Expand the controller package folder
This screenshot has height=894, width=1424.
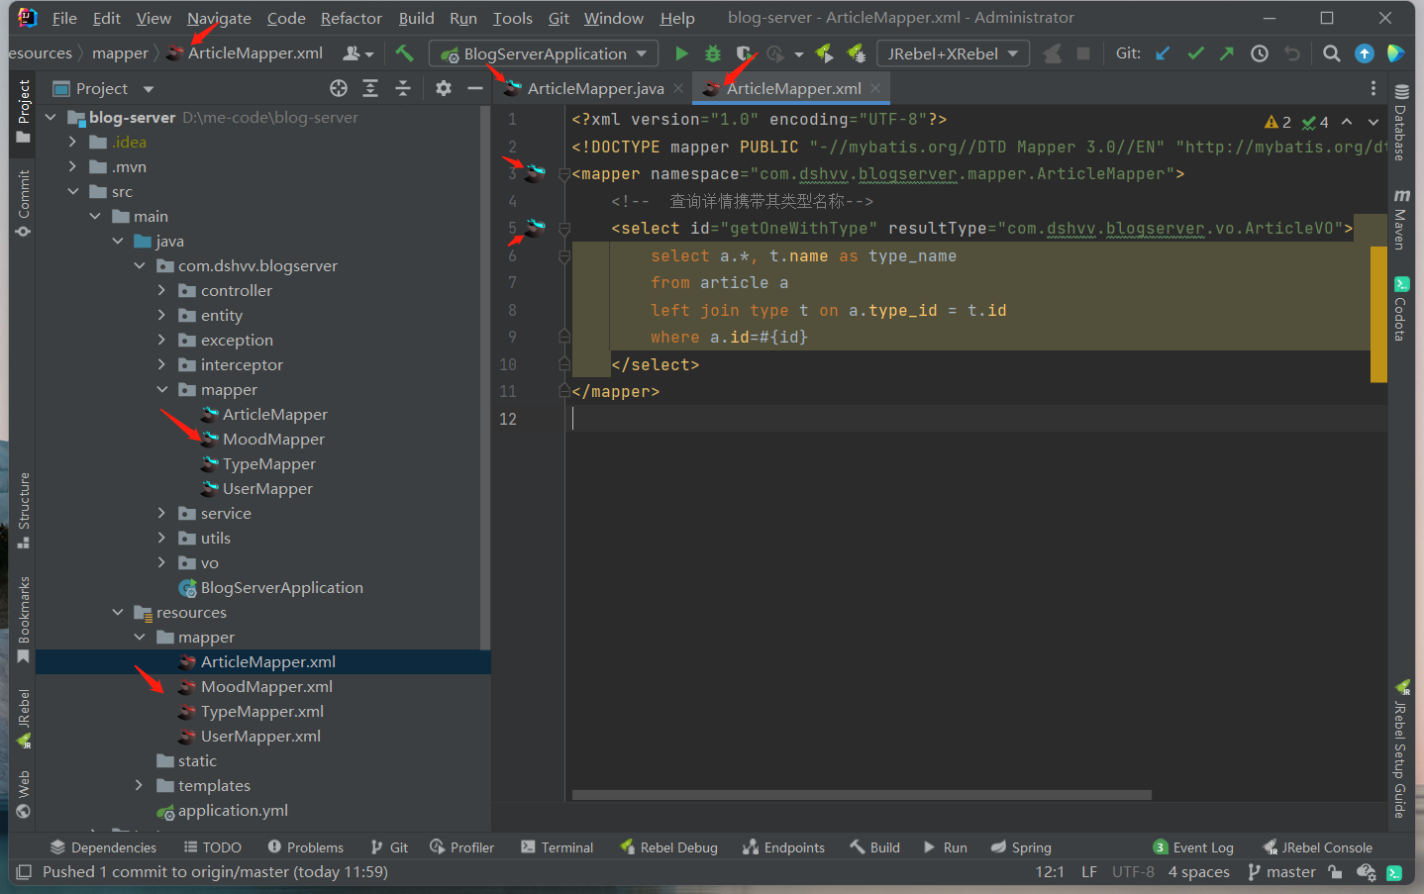click(x=162, y=290)
